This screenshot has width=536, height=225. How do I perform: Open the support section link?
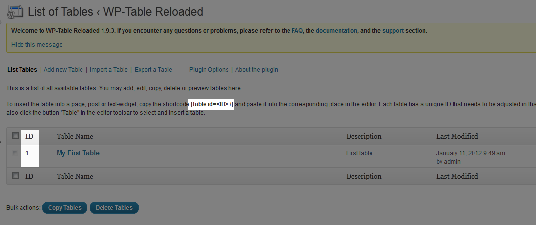392,30
